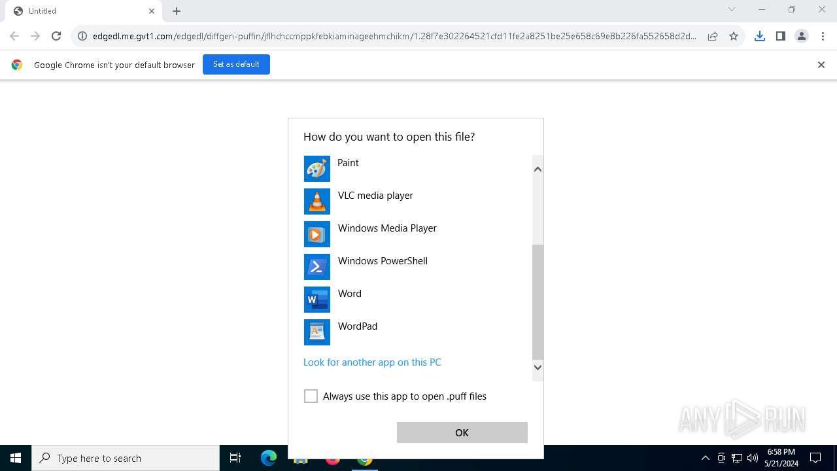Click the Windows PowerShell label
Image resolution: width=837 pixels, height=471 pixels.
tap(383, 261)
